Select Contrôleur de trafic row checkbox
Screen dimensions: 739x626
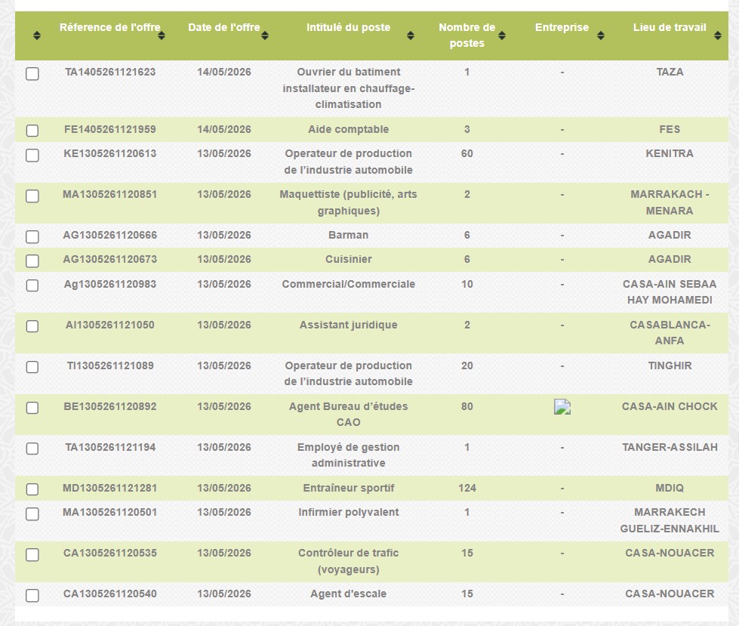pos(32,555)
